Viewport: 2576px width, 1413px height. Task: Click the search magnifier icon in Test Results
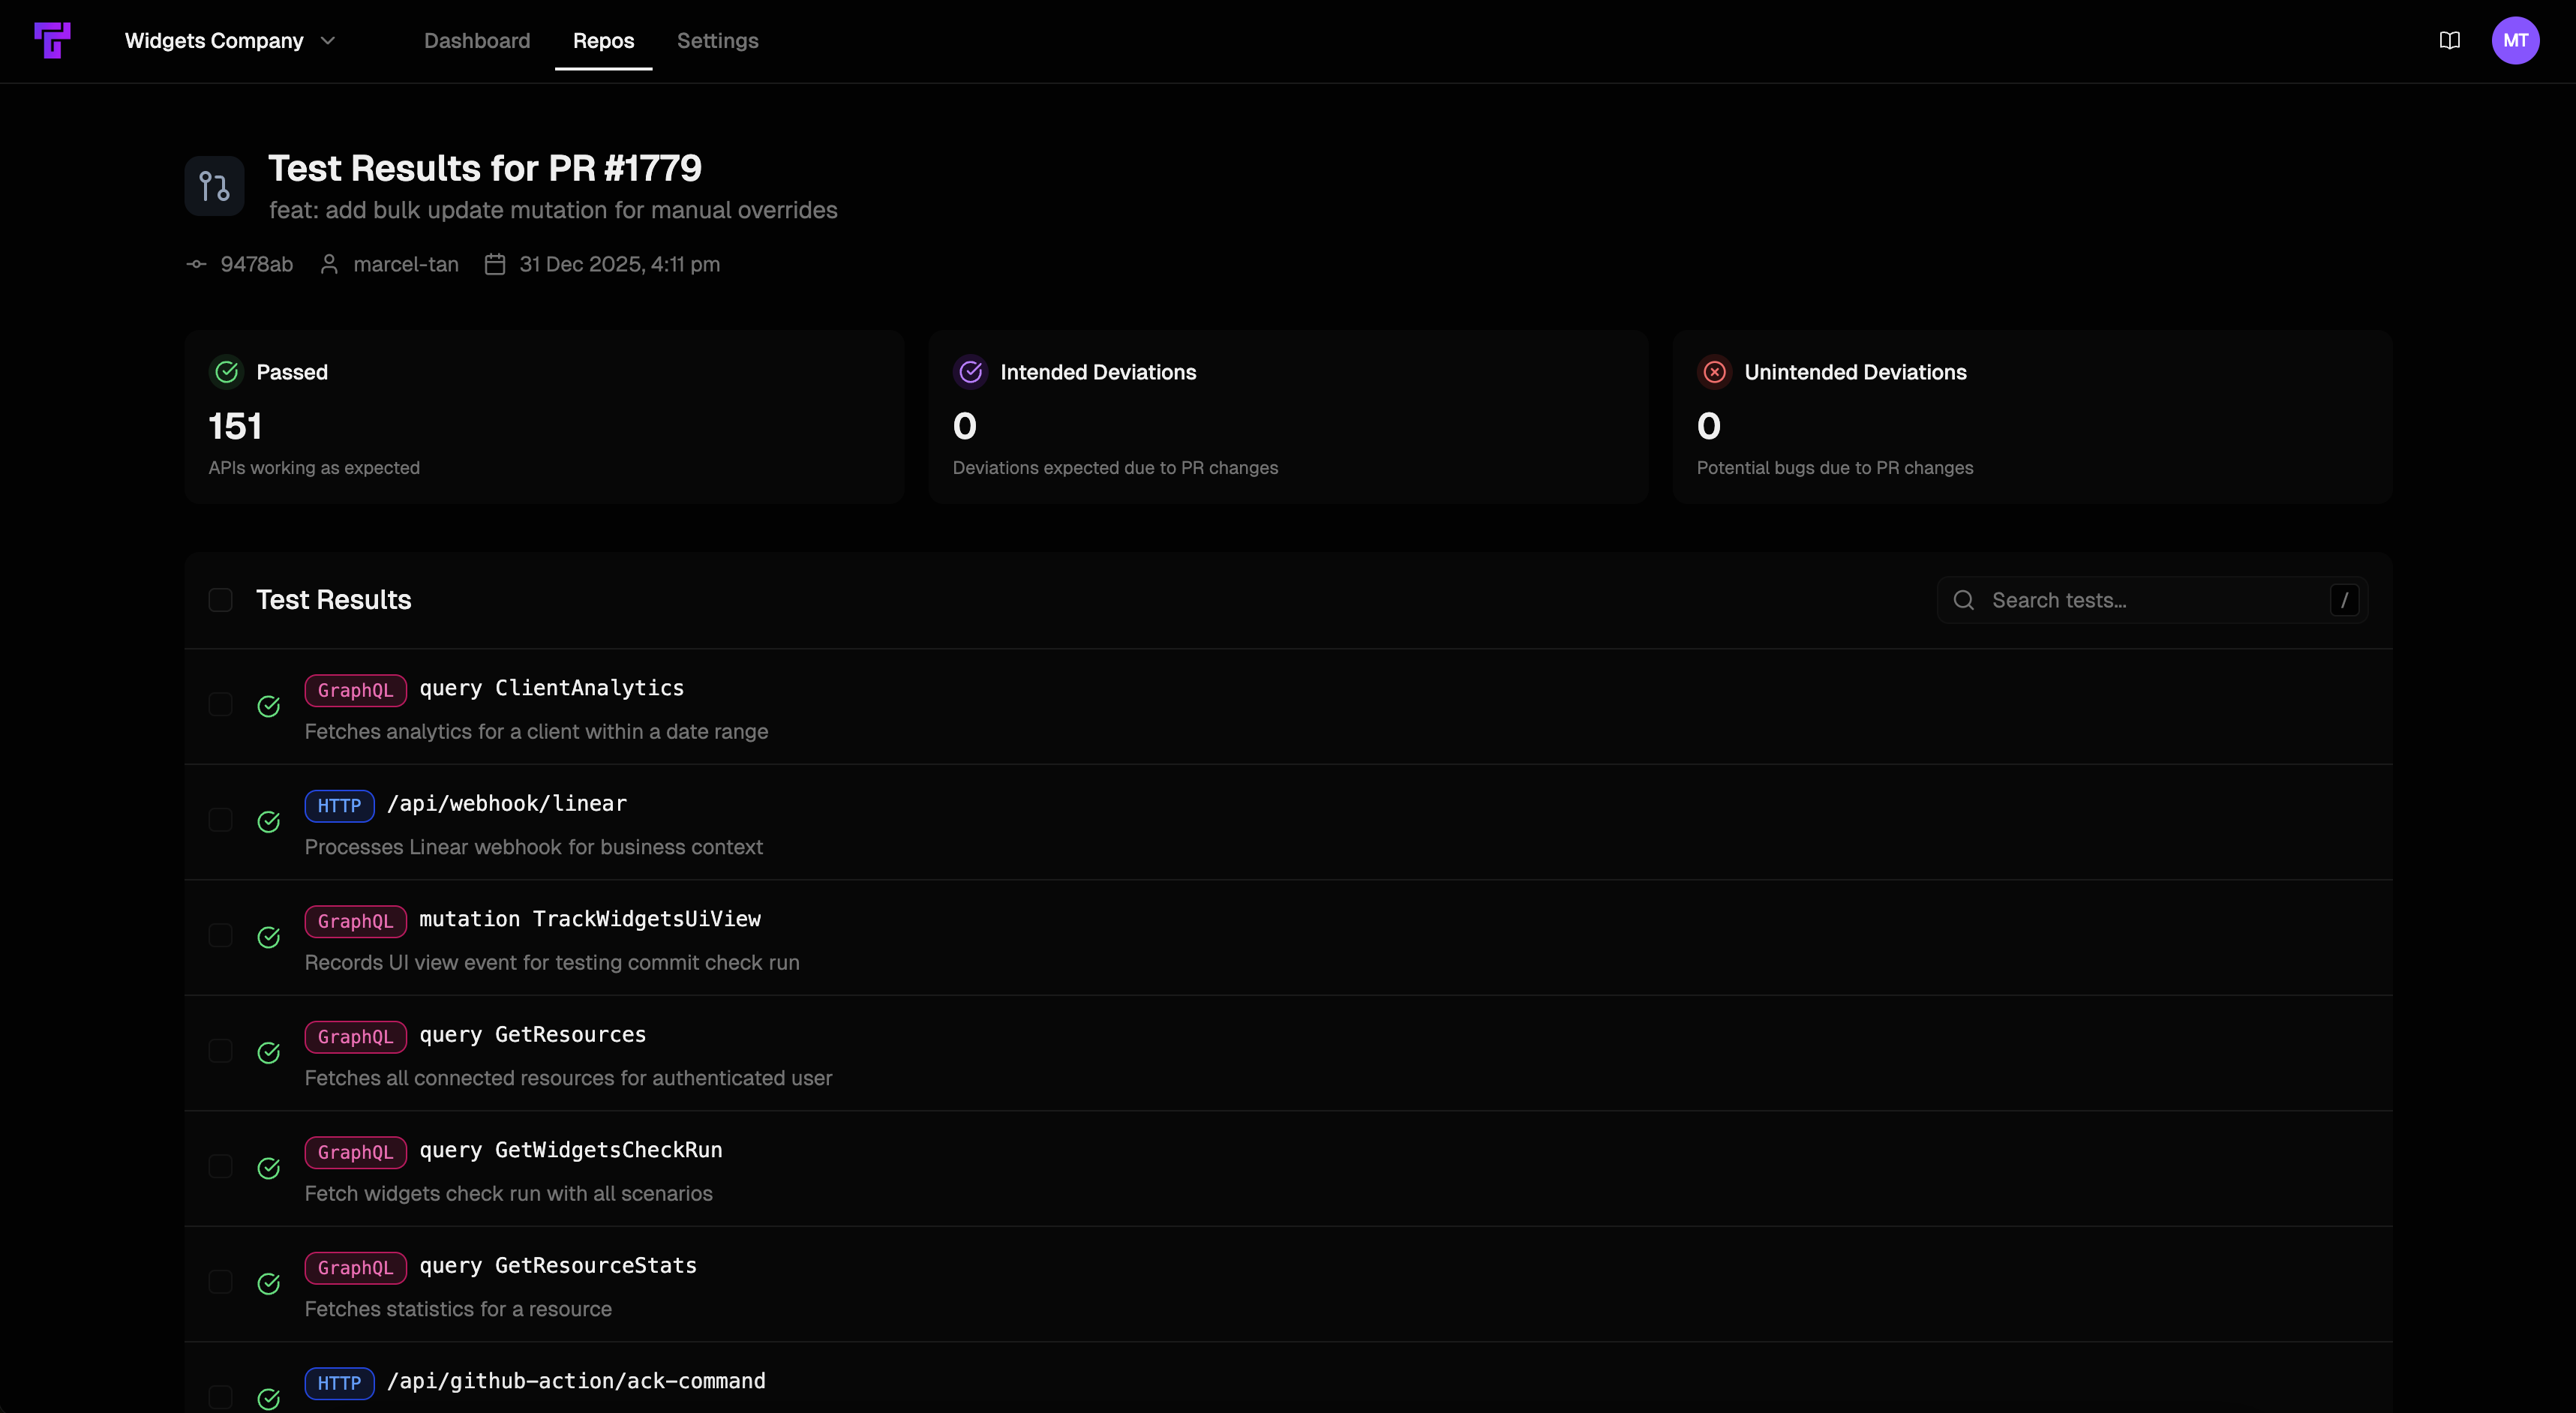[x=1964, y=600]
